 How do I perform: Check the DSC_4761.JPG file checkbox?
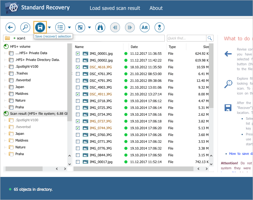pyautogui.click(x=78, y=74)
